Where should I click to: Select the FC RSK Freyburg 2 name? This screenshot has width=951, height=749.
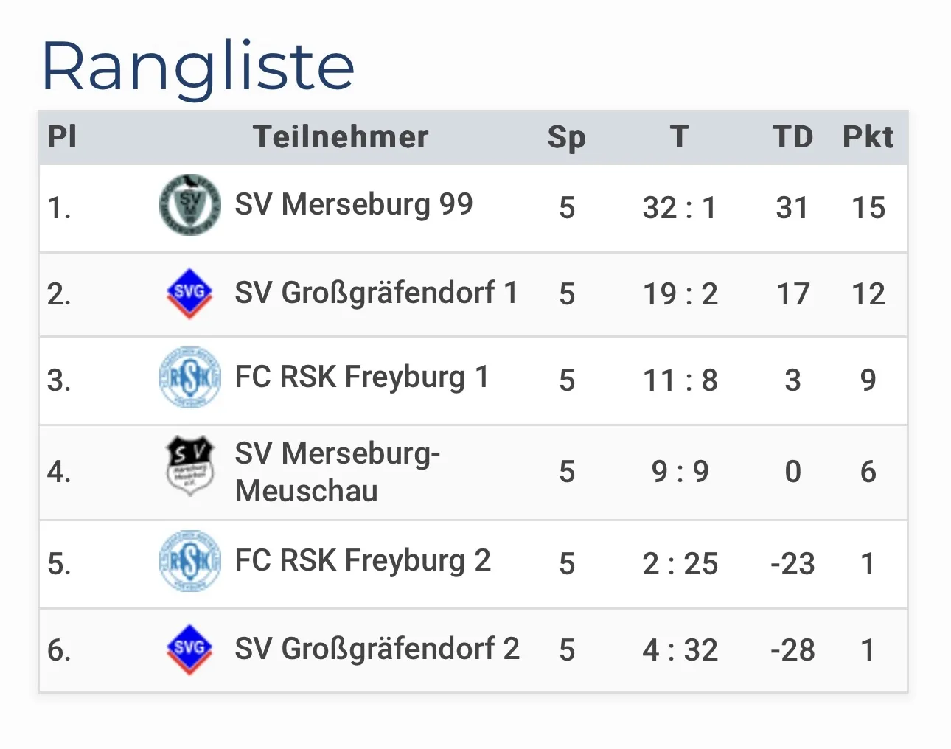pos(362,561)
